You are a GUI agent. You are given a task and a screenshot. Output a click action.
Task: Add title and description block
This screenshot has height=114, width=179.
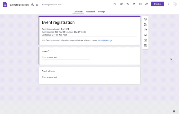[x=145, y=30]
